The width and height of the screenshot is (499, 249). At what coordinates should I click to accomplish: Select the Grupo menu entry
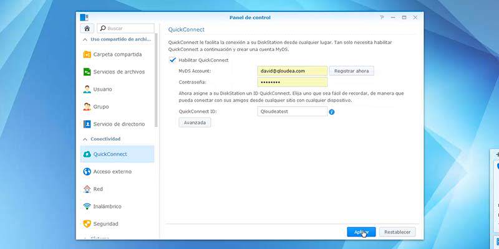pyautogui.click(x=117, y=106)
